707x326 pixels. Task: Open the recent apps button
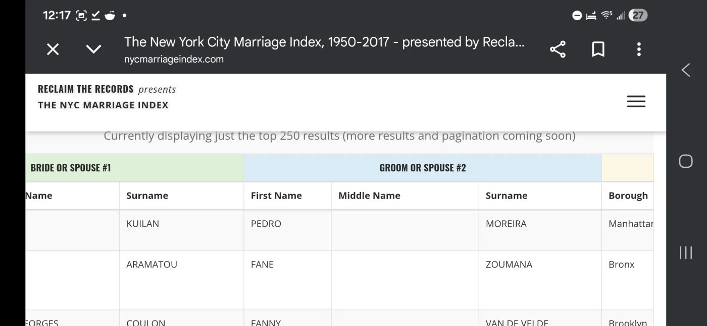point(685,252)
